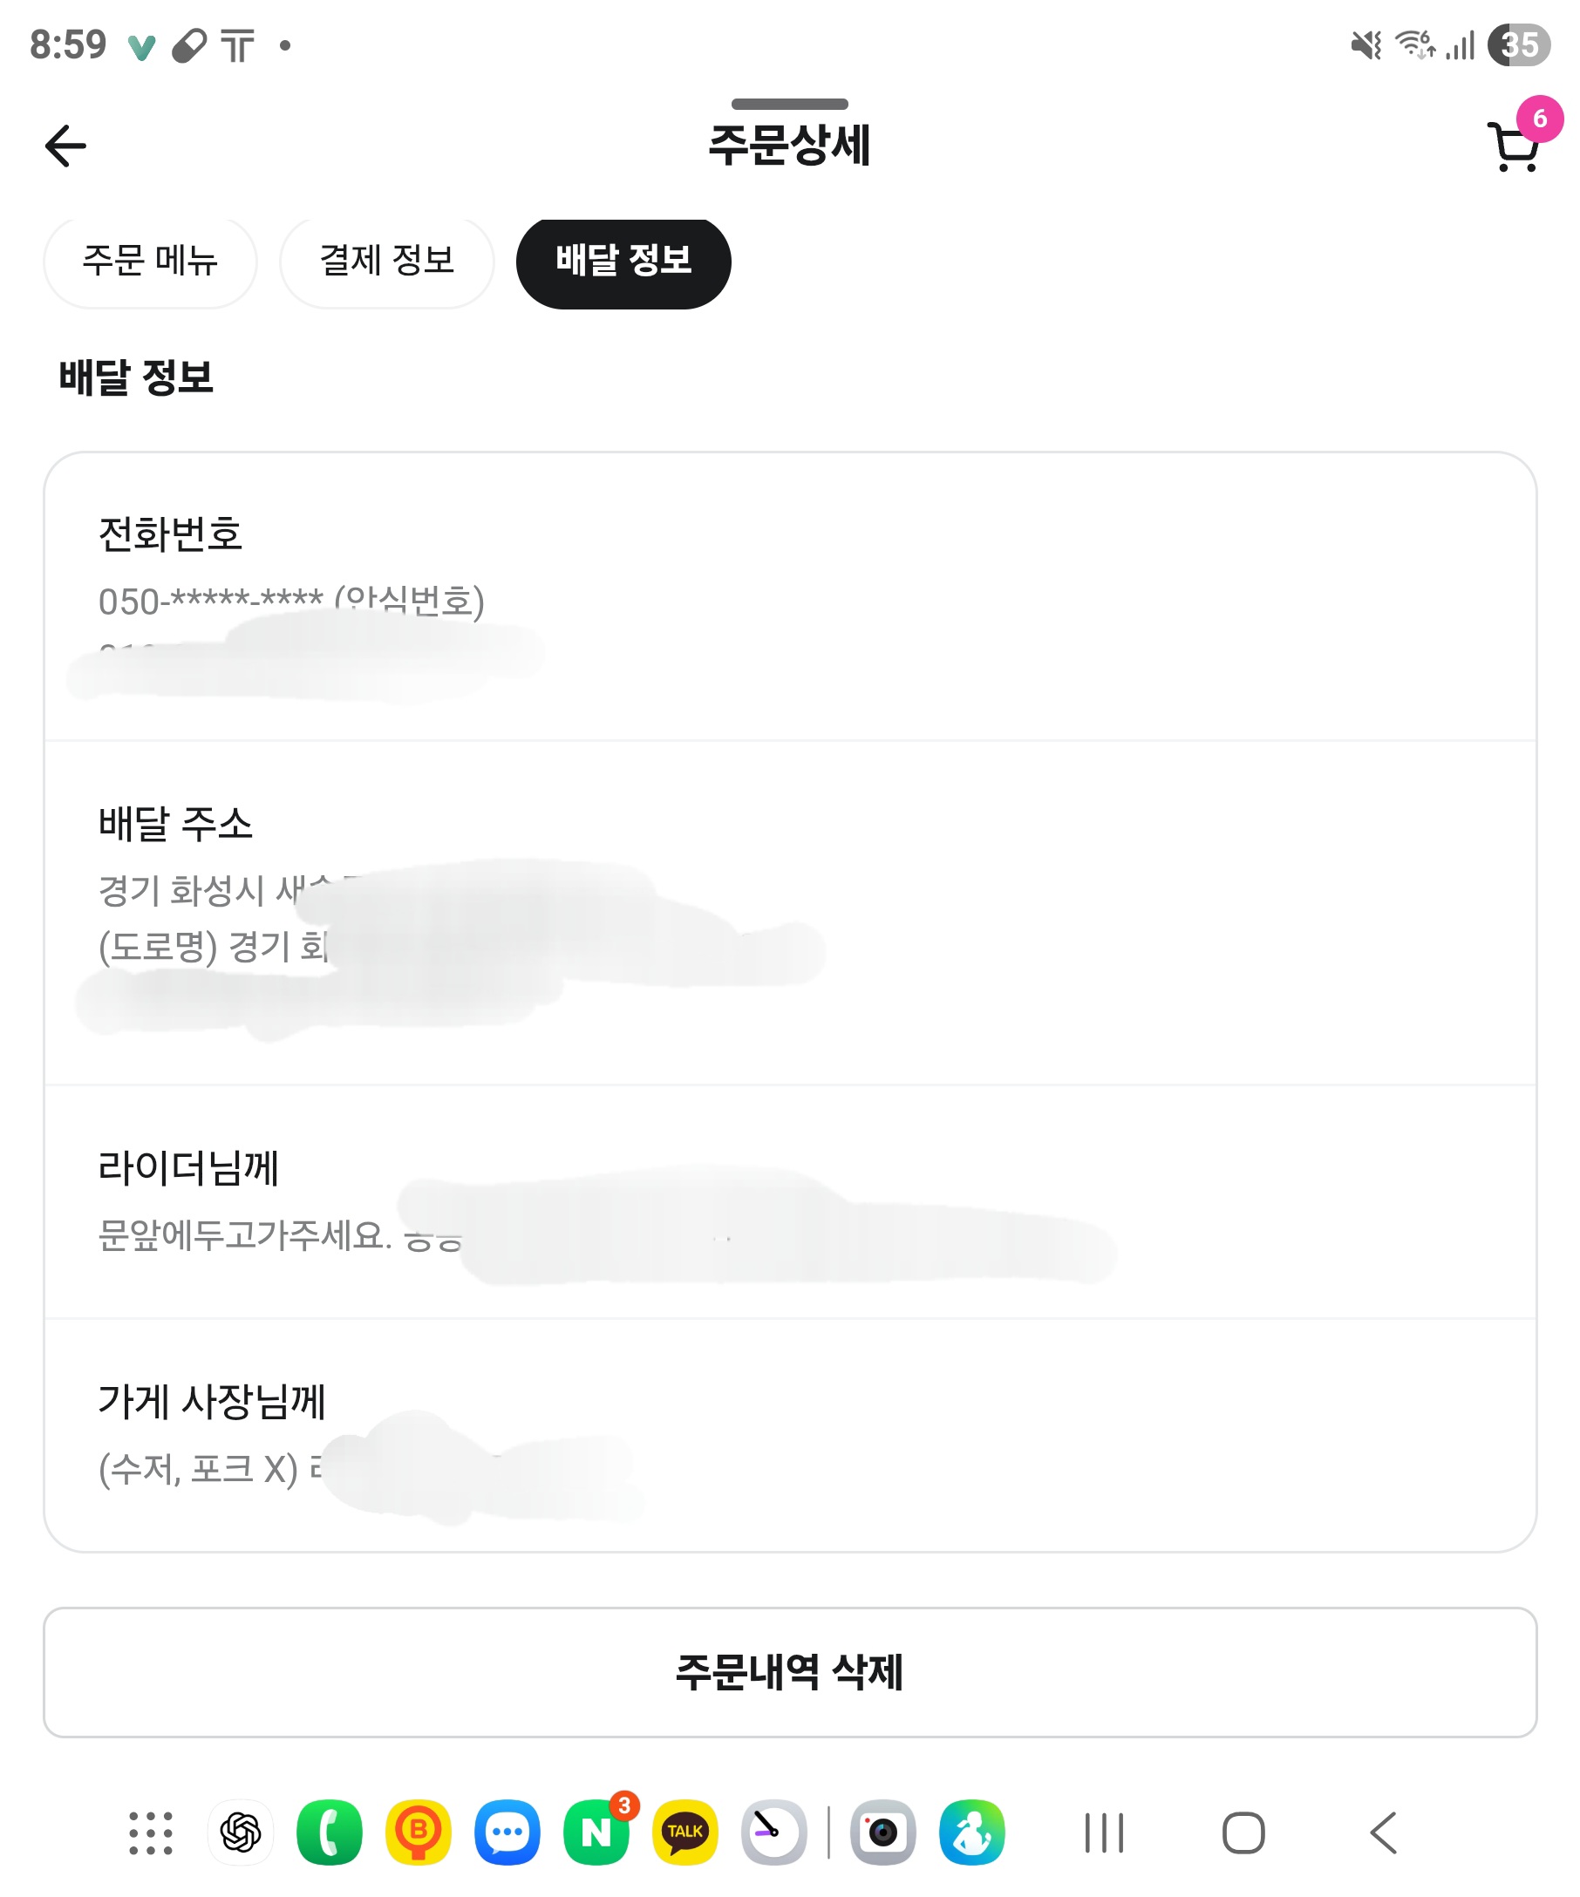The width and height of the screenshot is (1580, 1897).
Task: Switch to 결제 정보 tab
Action: click(386, 261)
